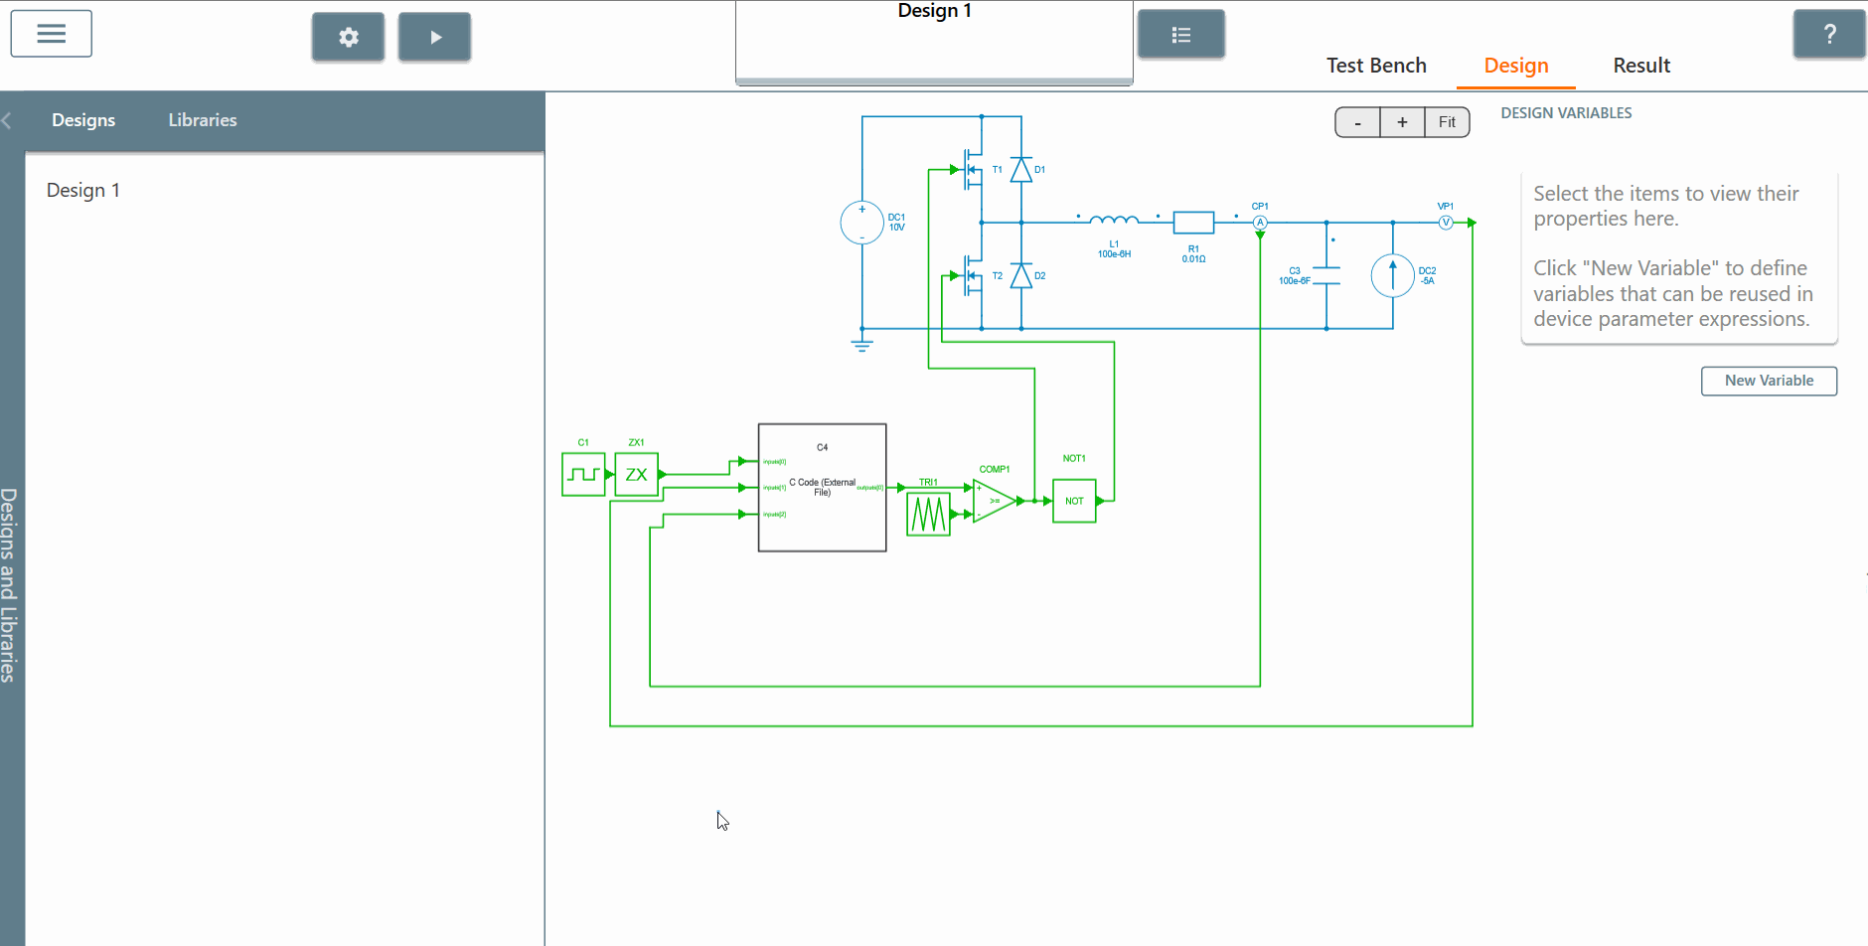Select the NOT1 logic gate block

[1074, 501]
